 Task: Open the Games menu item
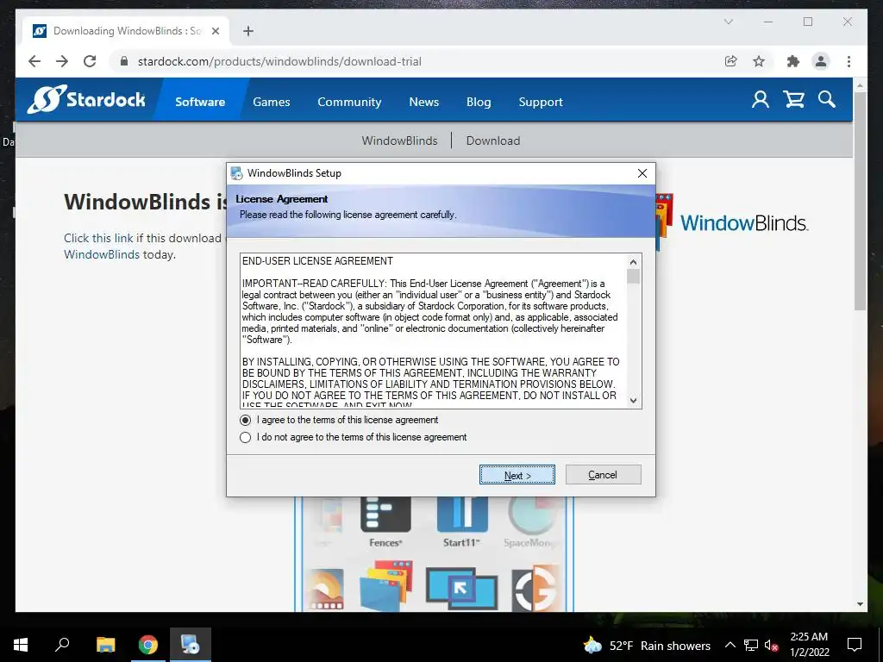tap(272, 102)
